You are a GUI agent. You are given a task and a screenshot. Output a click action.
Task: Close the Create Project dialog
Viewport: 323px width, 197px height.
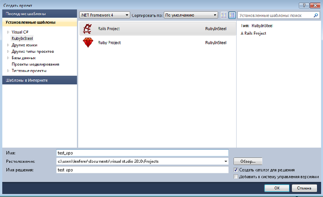pyautogui.click(x=315, y=5)
